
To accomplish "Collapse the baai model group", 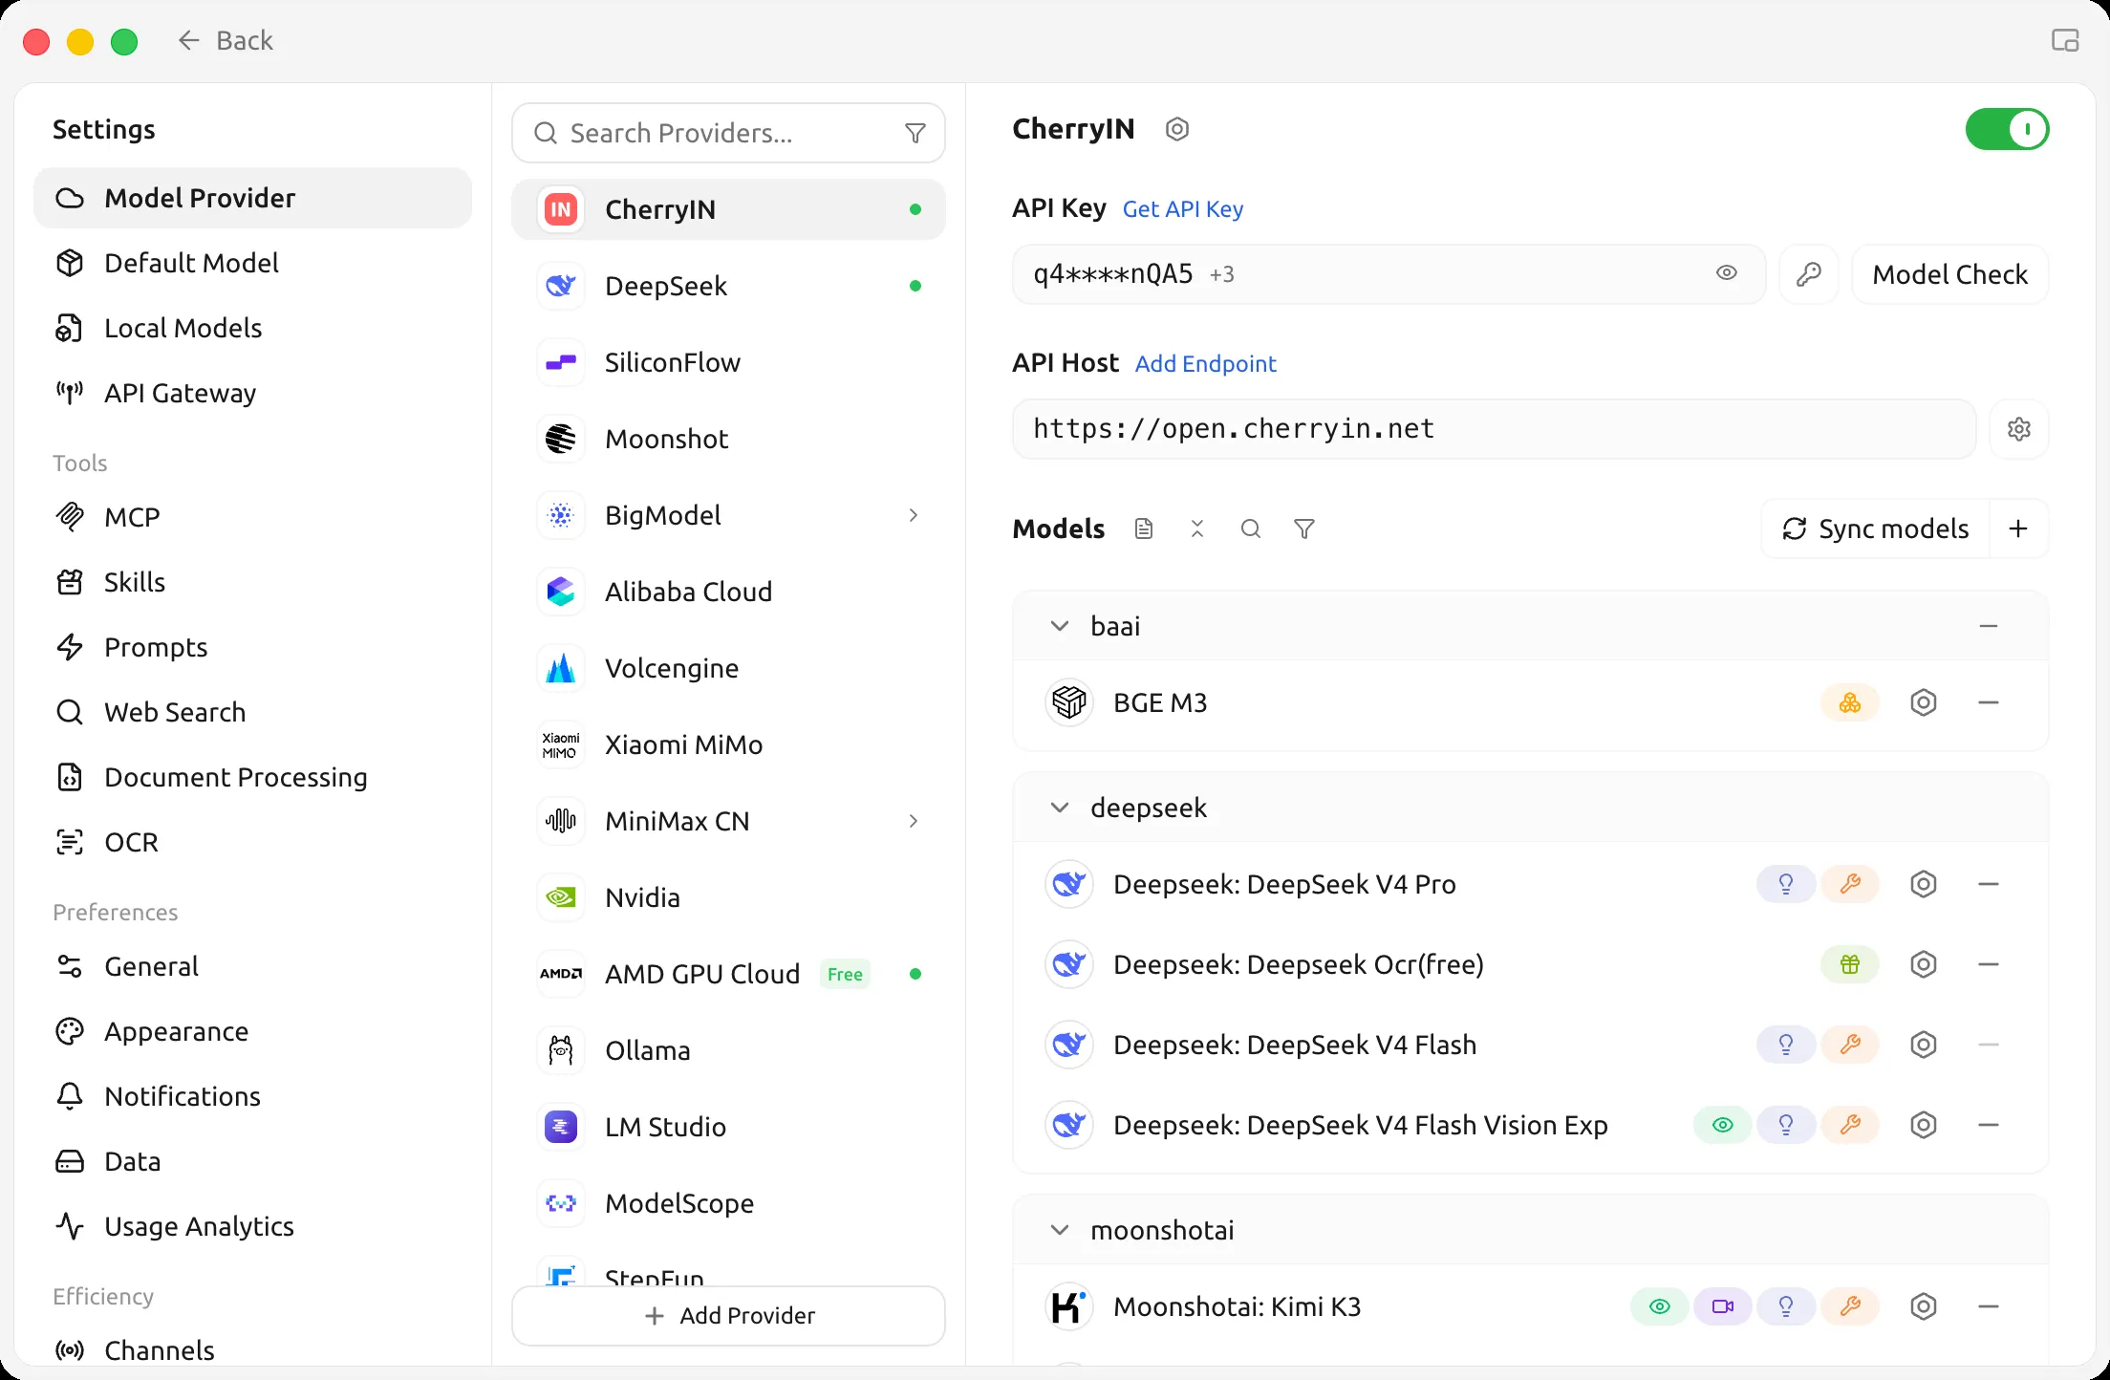I will (x=1060, y=626).
